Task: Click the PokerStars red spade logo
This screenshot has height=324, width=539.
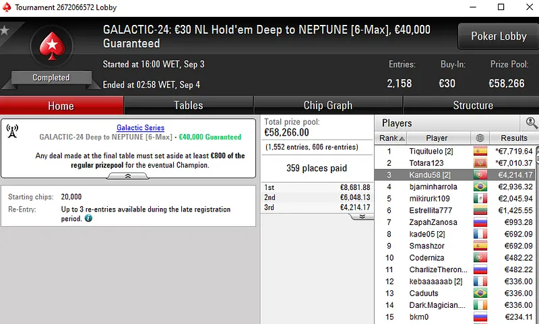Action: click(x=51, y=46)
